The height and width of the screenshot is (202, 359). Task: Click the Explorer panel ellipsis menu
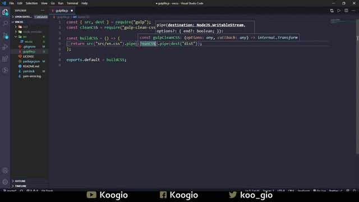(43, 11)
